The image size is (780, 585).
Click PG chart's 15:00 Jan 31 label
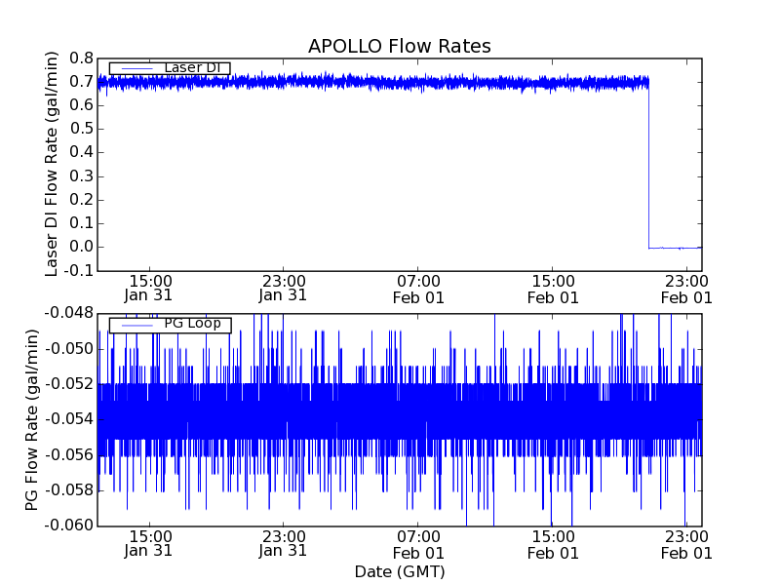click(148, 544)
